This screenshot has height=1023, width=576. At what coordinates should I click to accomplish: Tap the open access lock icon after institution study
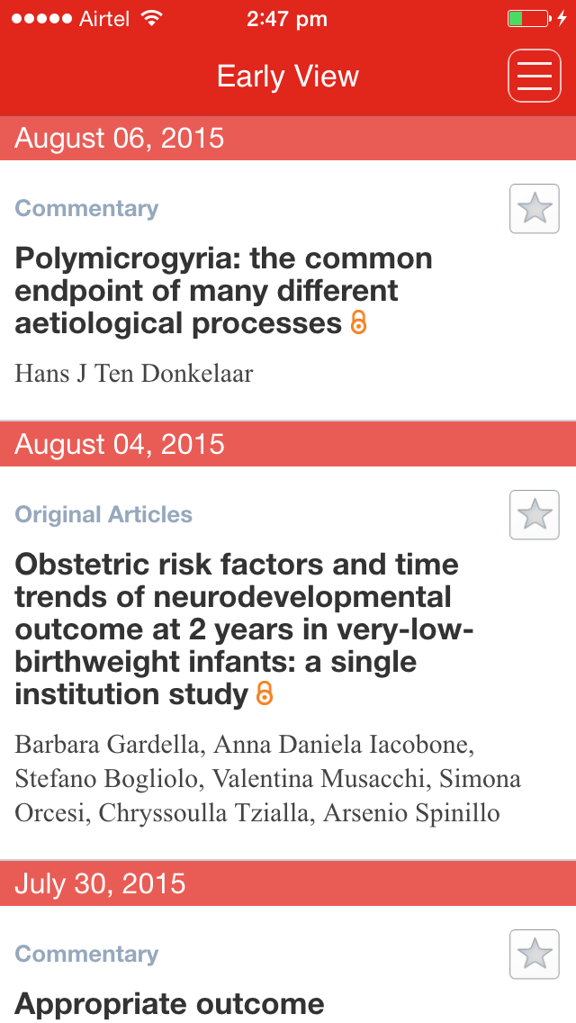265,693
